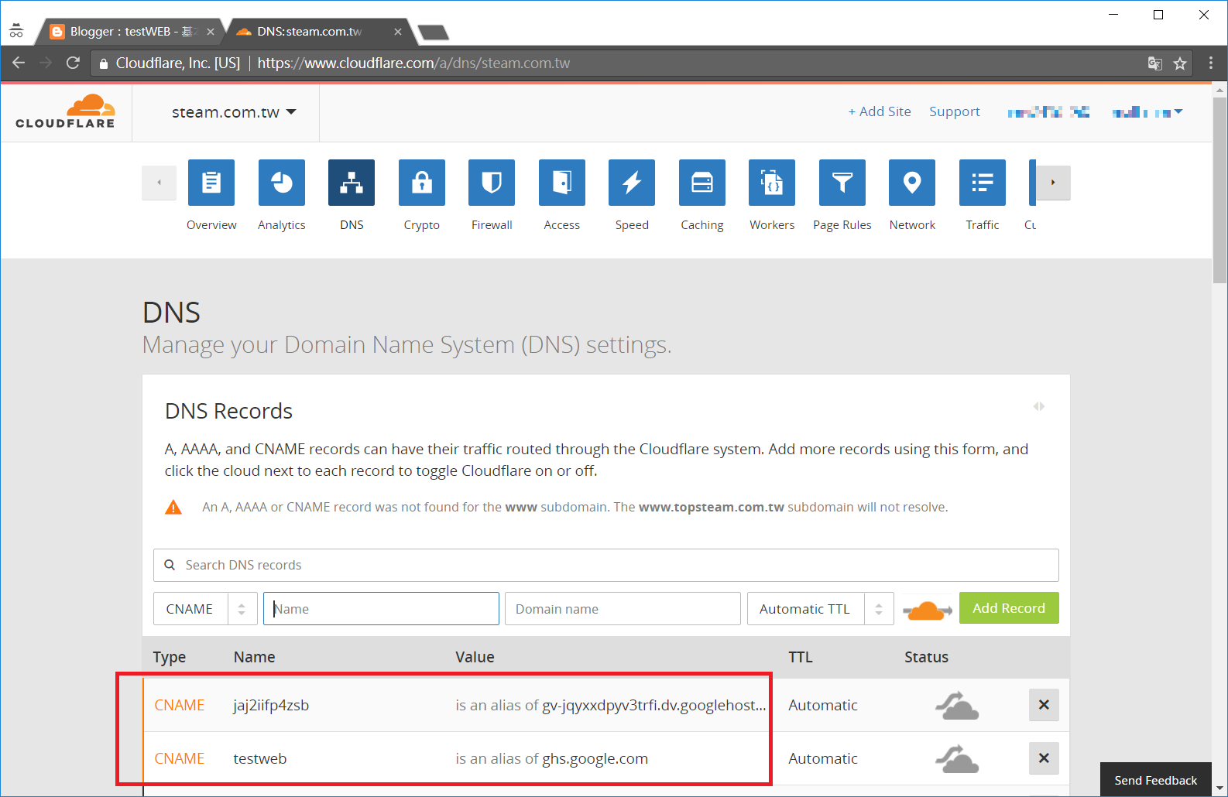
Task: Focus the Search DNS records field
Action: click(x=606, y=565)
